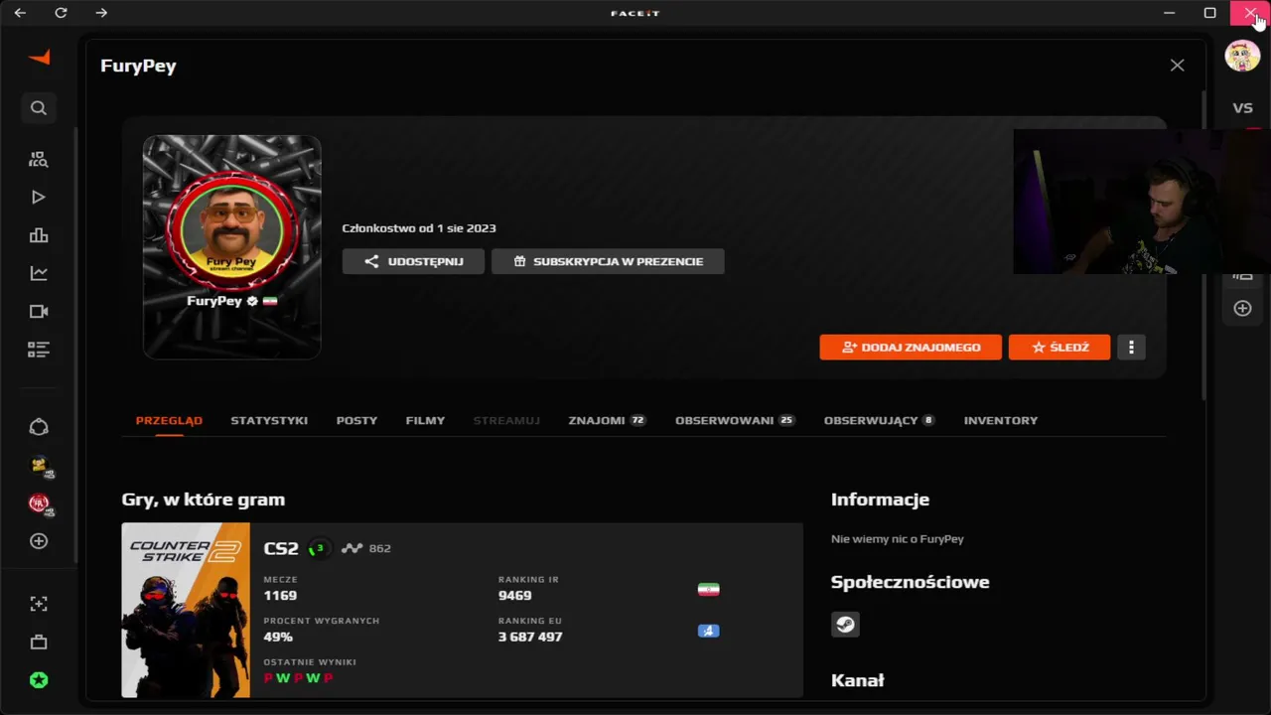
Task: Open the three-dot more options menu
Action: [x=1131, y=347]
